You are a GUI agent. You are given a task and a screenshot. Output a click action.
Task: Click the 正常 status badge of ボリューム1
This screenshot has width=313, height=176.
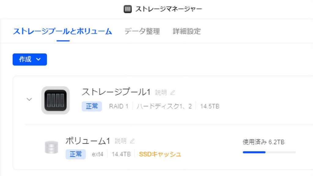75,154
